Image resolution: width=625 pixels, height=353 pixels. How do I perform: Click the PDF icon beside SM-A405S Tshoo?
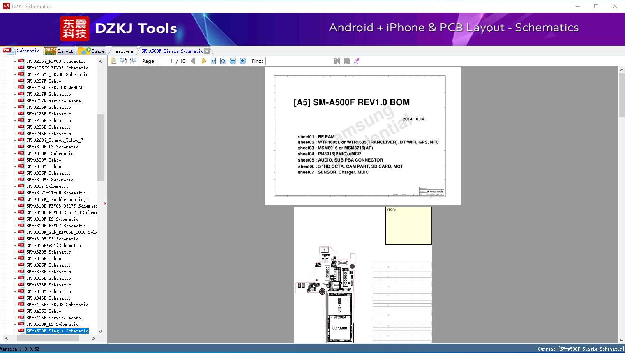pos(21,311)
